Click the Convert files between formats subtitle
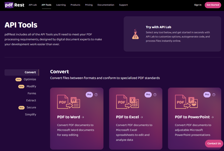The image size is (224, 151). pyautogui.click(x=105, y=78)
